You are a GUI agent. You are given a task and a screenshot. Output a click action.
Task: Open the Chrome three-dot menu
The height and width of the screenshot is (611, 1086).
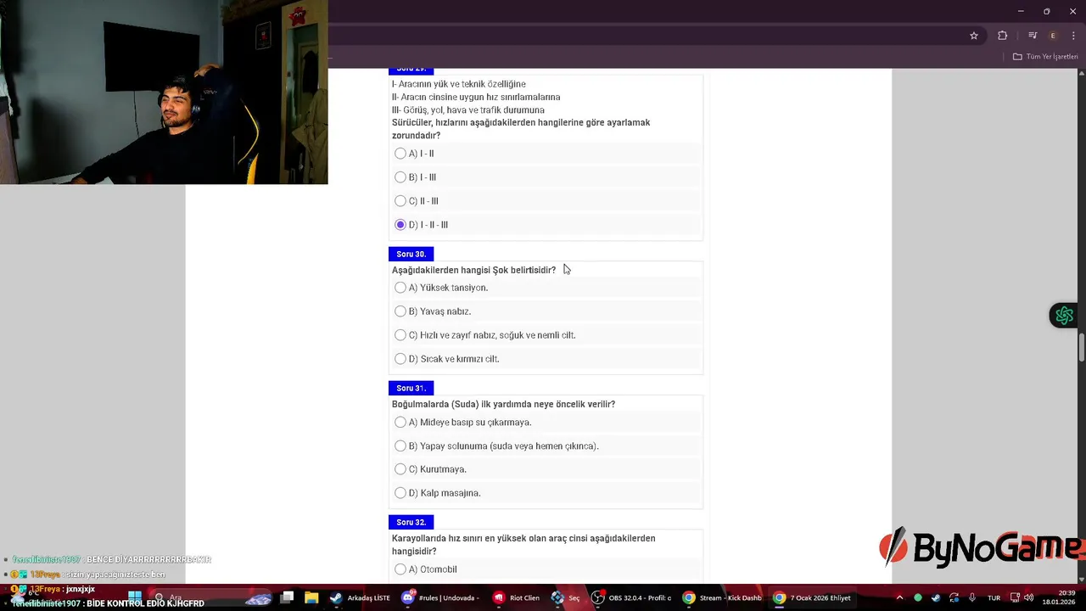1073,36
